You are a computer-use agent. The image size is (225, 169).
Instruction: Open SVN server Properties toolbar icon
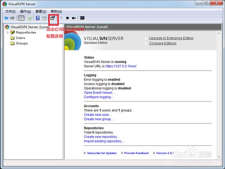[52, 18]
